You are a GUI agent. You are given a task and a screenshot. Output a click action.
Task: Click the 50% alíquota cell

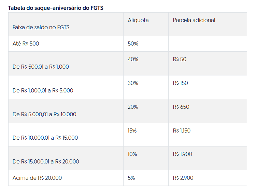pos(133,44)
